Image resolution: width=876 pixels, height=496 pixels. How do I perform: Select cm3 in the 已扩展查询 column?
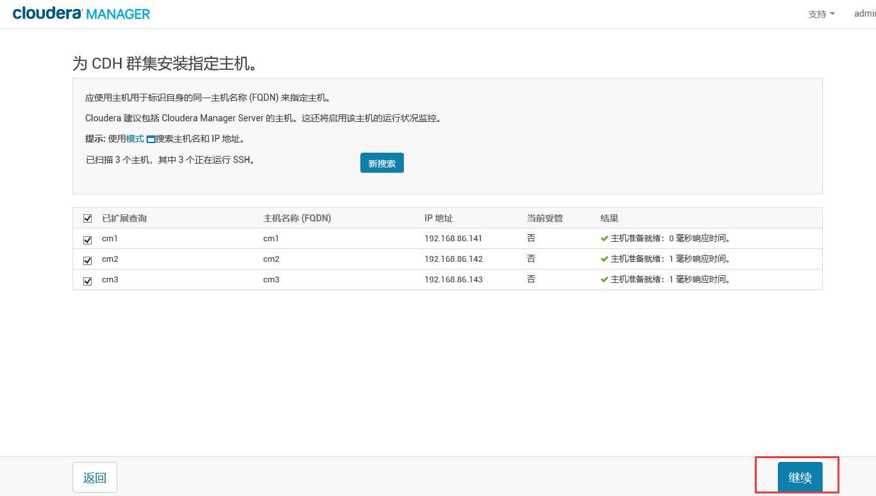[110, 280]
